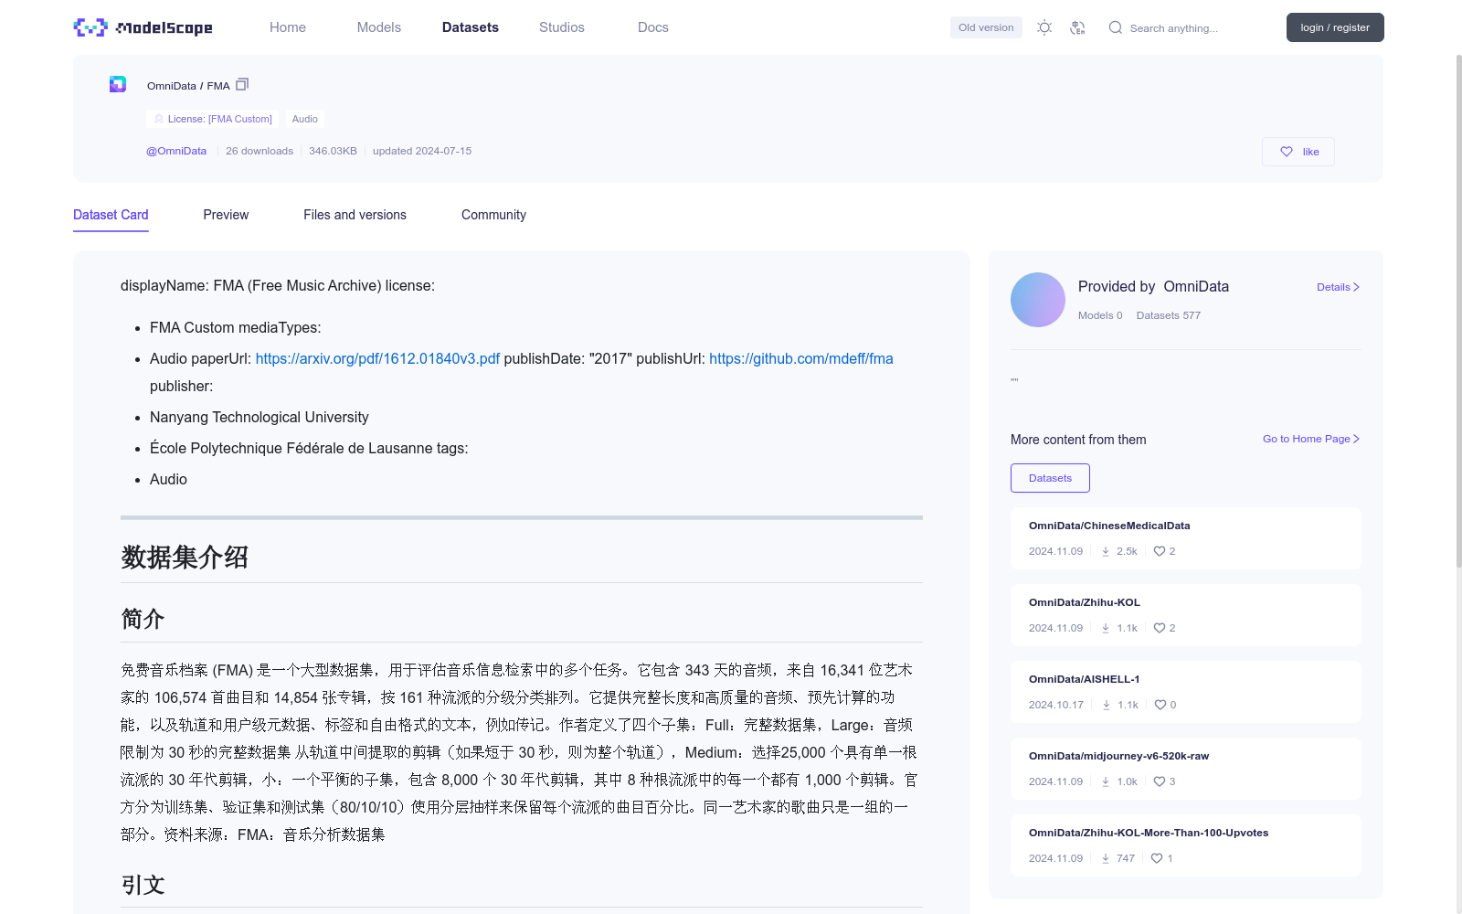Screen dimensions: 1462x914
Task: Switch language with the translate icon
Action: (x=1077, y=27)
